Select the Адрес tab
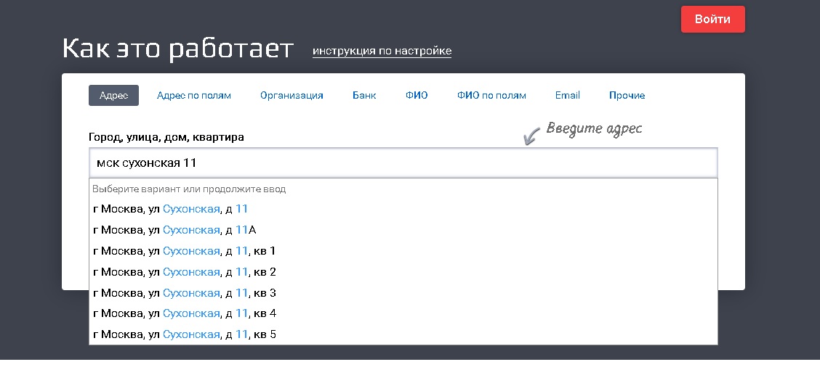The height and width of the screenshot is (383, 820). 113,95
